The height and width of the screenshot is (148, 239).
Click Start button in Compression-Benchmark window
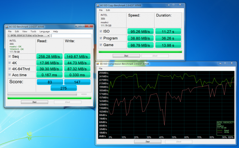(x=148, y=142)
